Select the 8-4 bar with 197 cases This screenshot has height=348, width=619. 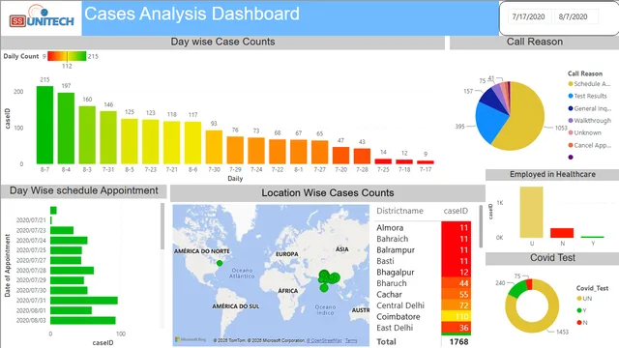pos(66,129)
